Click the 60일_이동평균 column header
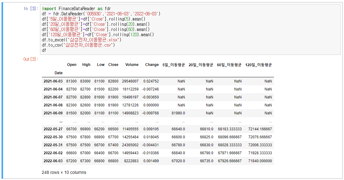 [x=229, y=65]
